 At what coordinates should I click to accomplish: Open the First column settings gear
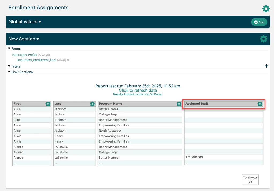pyautogui.click(x=48, y=104)
